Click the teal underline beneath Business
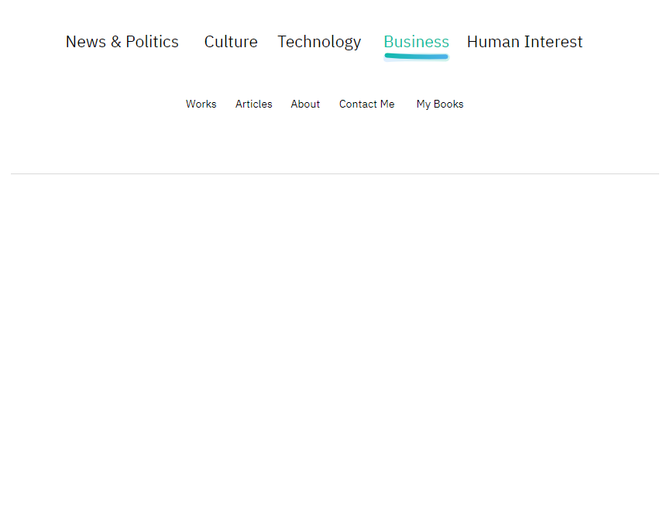Viewport: 670px width, 507px height. (x=416, y=57)
